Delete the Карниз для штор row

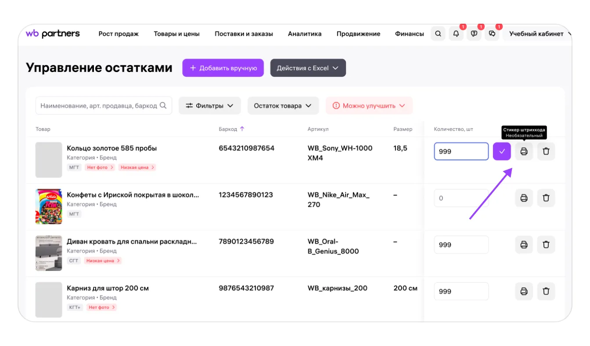coord(546,291)
